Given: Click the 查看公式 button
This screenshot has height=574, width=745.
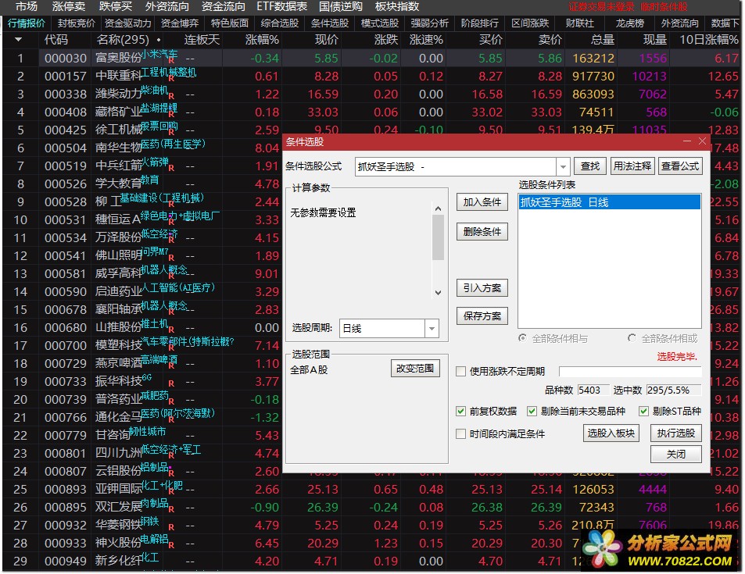Looking at the screenshot, I should (x=680, y=166).
